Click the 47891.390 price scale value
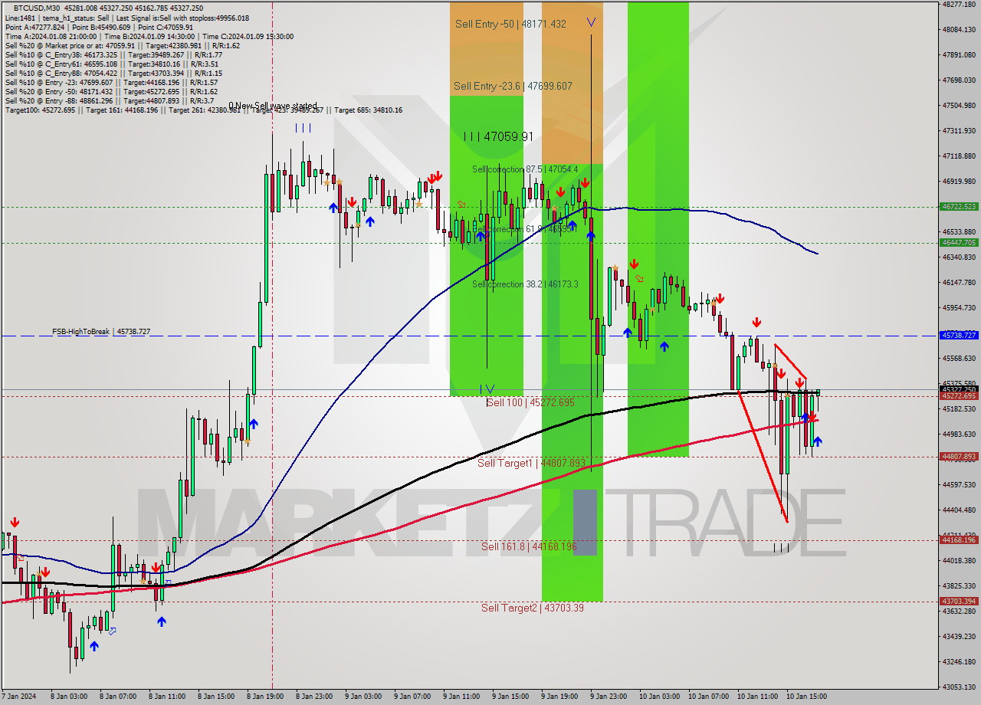 pyautogui.click(x=960, y=55)
